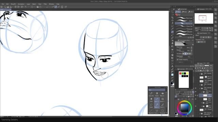Hide the head folder

point(196,92)
